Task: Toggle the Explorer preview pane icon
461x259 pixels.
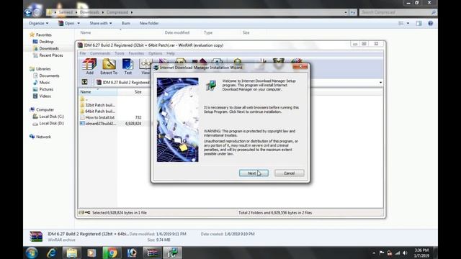Action: pos(419,23)
